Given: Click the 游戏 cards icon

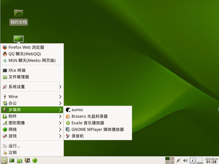Looking at the screenshot, I should point(5,136).
